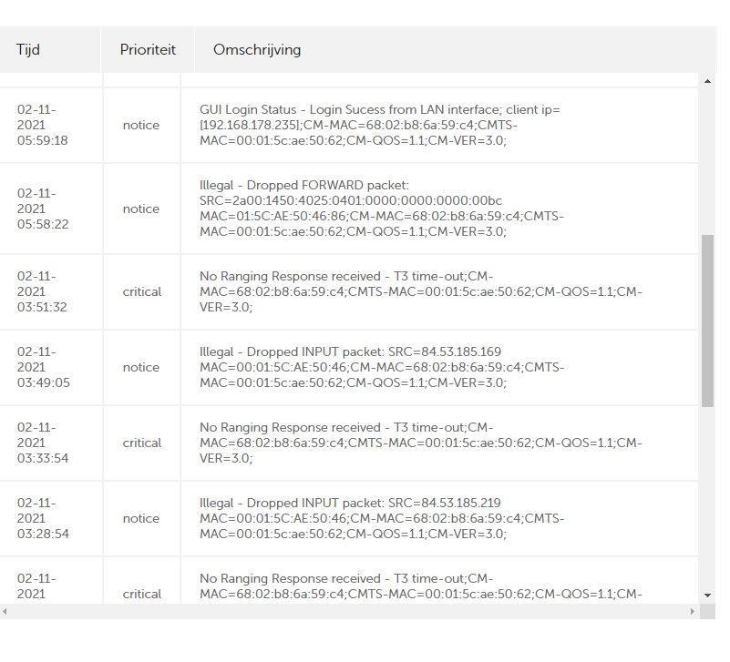The image size is (730, 662).
Task: Select the T3 time-out description at 03:33:54
Action: click(420, 443)
